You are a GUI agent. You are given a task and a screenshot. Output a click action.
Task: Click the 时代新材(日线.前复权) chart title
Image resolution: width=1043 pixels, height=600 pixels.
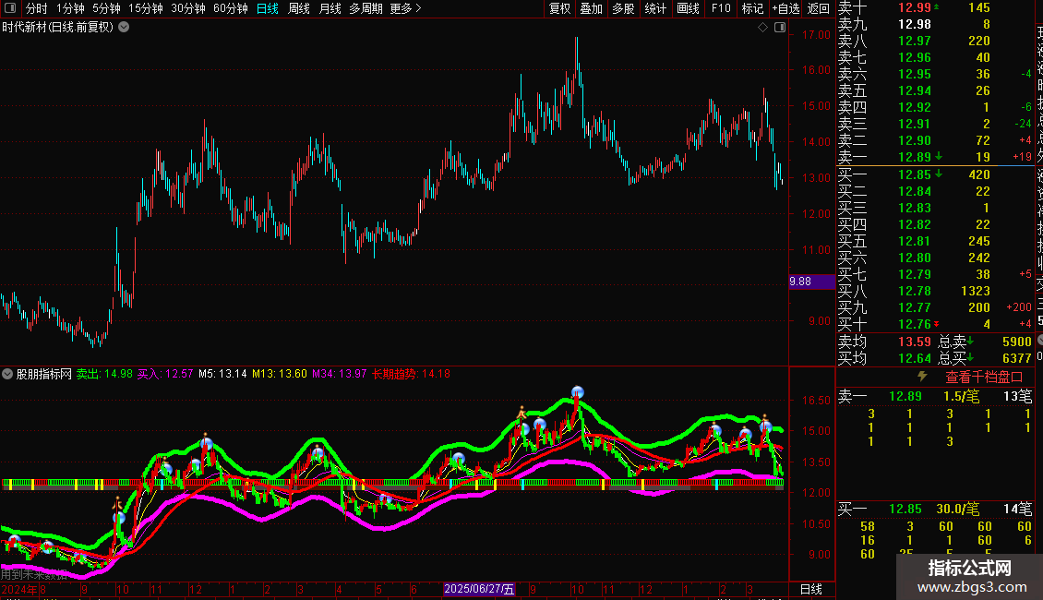(x=58, y=28)
